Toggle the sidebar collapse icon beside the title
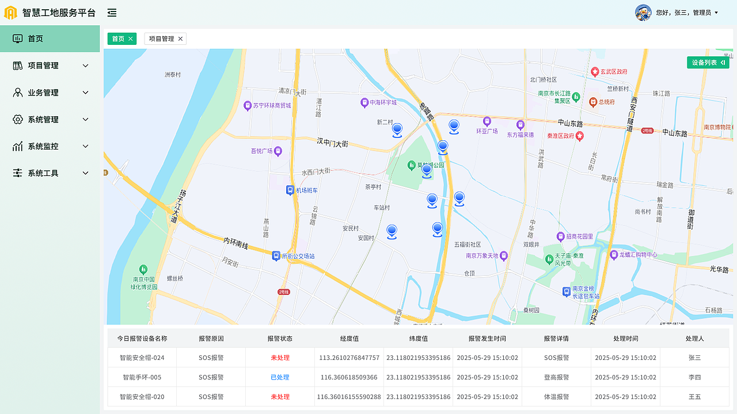Viewport: 737px width, 414px height. [x=112, y=13]
